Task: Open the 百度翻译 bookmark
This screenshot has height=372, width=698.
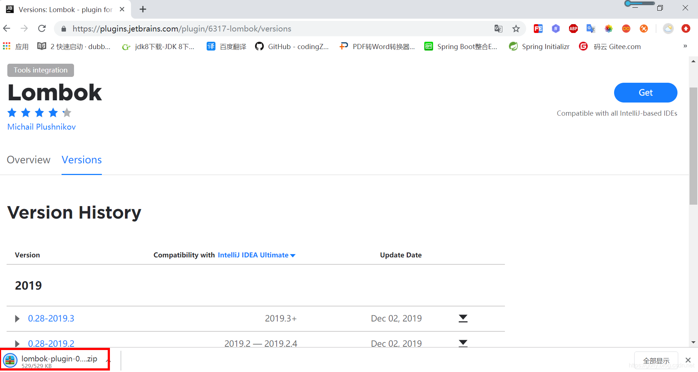Action: (x=226, y=46)
